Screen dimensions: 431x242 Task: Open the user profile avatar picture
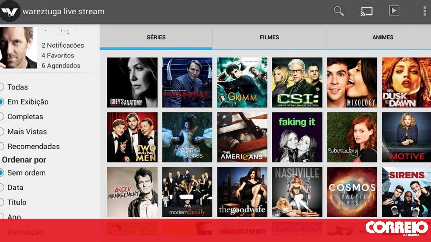click(18, 48)
